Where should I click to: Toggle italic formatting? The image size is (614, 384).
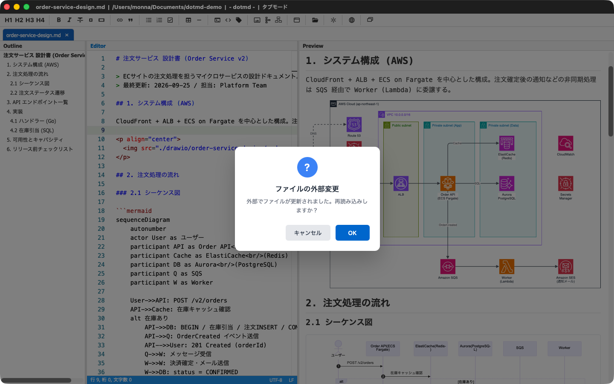tap(70, 20)
